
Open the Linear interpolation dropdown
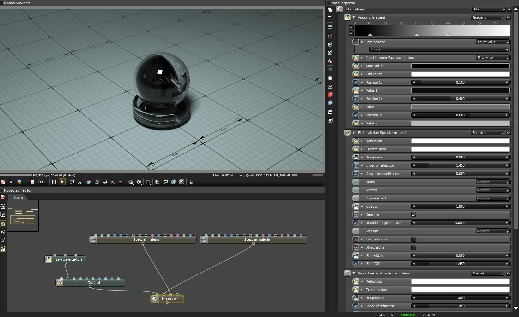coord(439,49)
